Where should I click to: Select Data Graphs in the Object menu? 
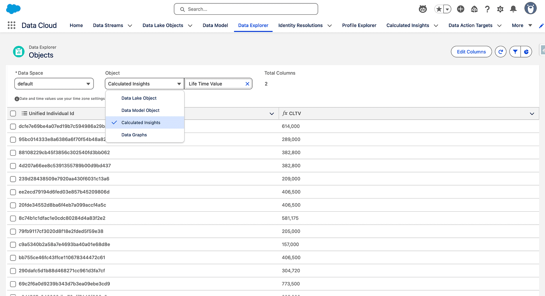click(134, 135)
